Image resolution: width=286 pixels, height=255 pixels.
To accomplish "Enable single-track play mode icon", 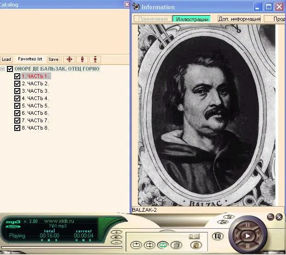I will pos(136,245).
